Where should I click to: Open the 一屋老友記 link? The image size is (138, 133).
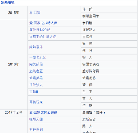point(38,57)
